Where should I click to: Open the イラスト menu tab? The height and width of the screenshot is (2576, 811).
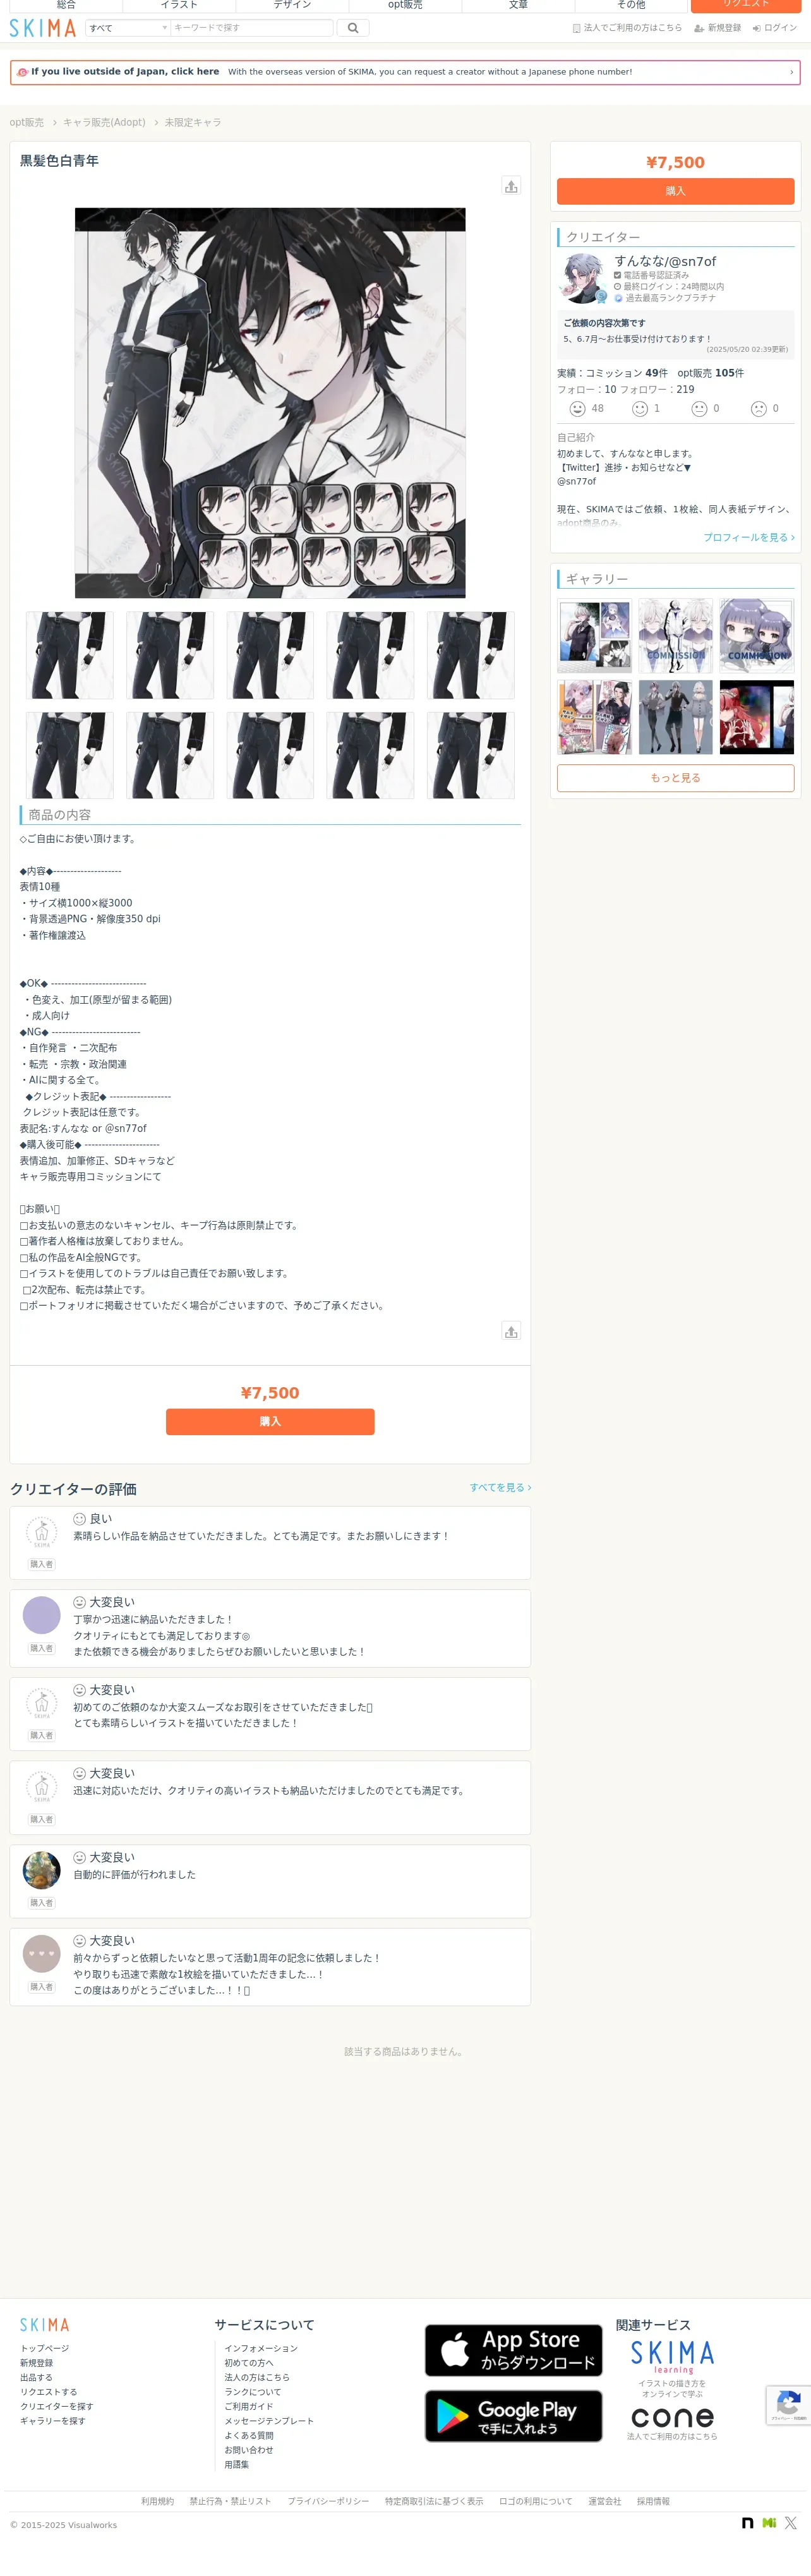179,5
